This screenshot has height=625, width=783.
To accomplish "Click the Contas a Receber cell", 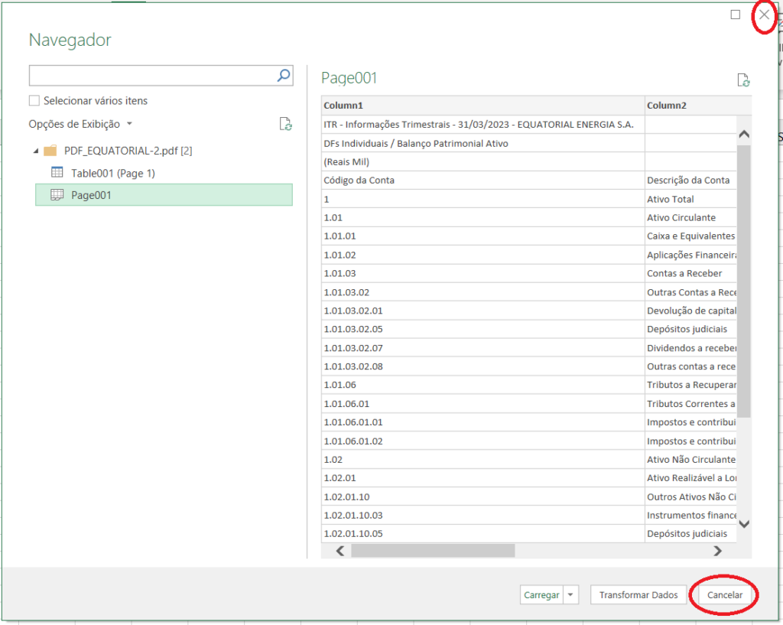I will pos(691,273).
